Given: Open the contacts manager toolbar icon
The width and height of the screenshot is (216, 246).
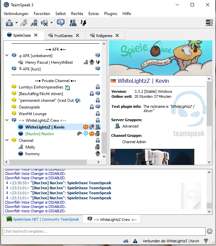Looking at the screenshot, I should click(x=73, y=23).
